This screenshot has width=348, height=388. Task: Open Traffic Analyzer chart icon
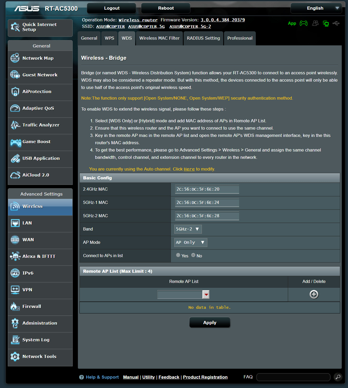click(15, 125)
